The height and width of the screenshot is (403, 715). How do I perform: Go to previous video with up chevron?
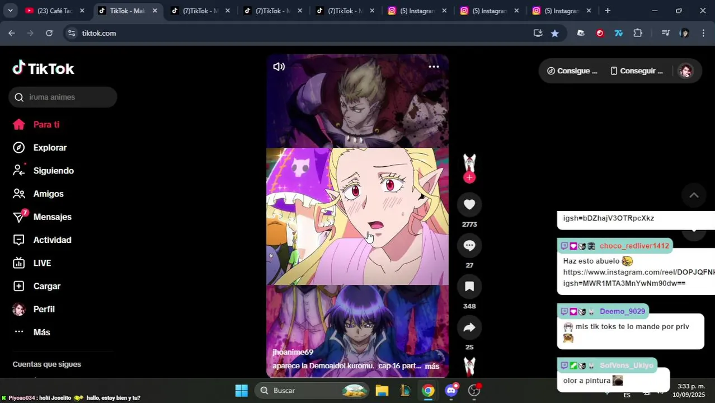[x=694, y=195]
